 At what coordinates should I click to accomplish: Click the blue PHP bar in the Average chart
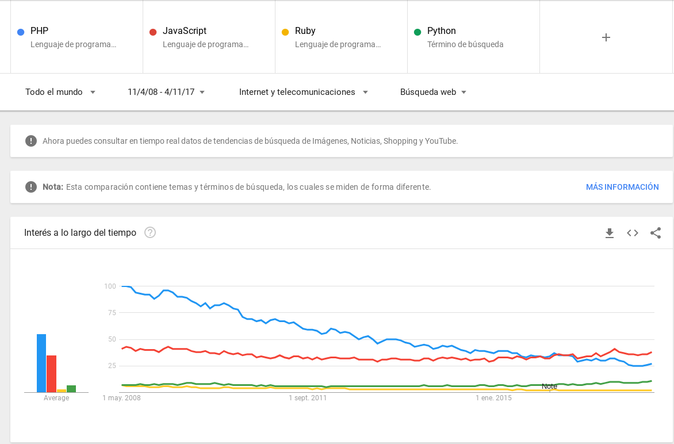[x=41, y=362]
